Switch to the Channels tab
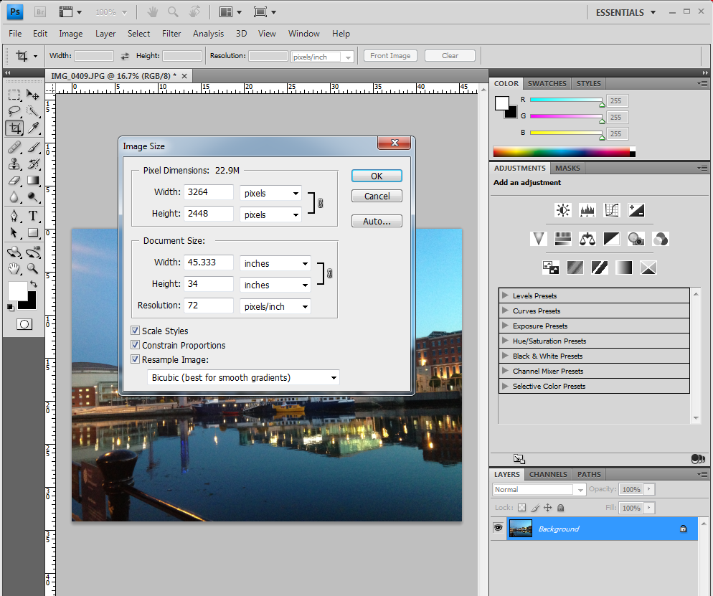Viewport: 713px width, 596px height. (548, 474)
